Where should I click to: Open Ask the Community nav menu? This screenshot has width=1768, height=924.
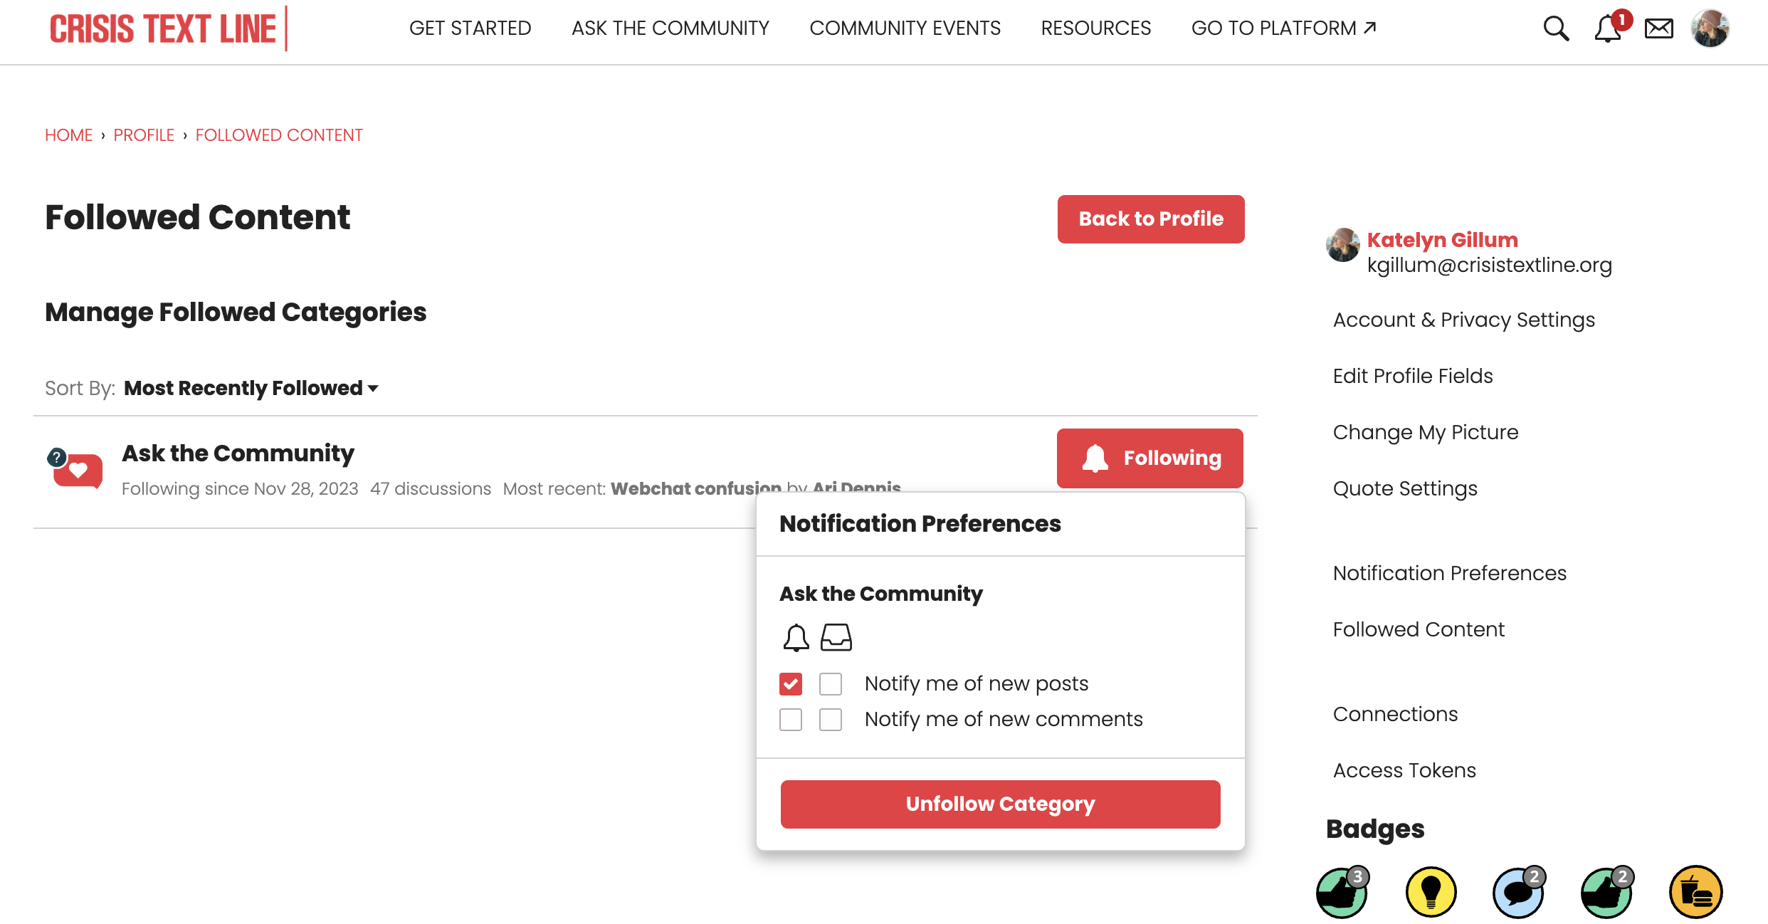point(670,28)
